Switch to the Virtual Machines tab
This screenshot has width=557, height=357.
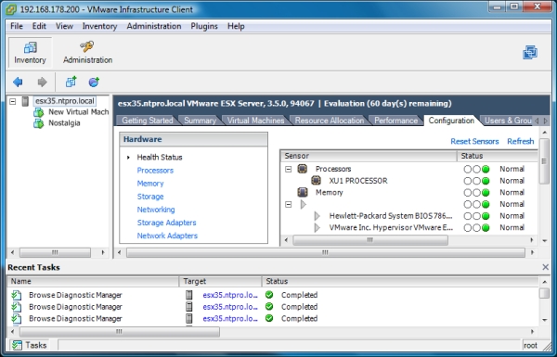[256, 121]
